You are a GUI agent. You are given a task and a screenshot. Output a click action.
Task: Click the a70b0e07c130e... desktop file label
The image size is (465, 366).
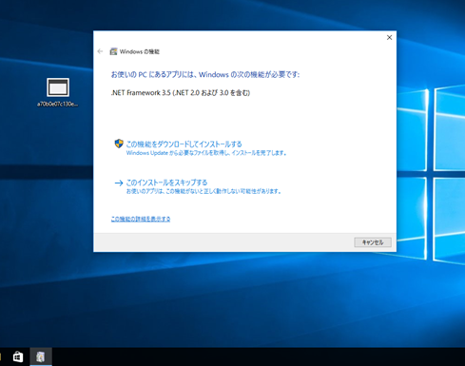pos(58,104)
